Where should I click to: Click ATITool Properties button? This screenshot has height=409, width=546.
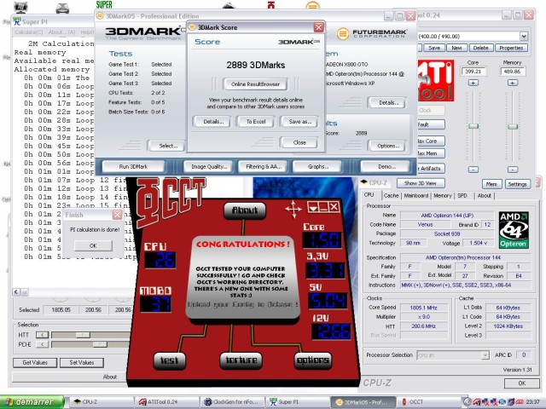click(x=511, y=48)
